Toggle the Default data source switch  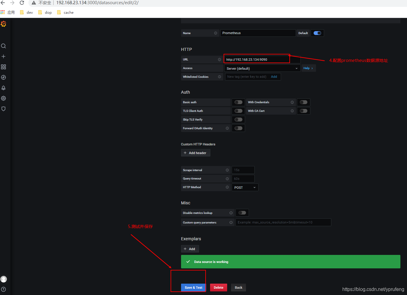(317, 33)
